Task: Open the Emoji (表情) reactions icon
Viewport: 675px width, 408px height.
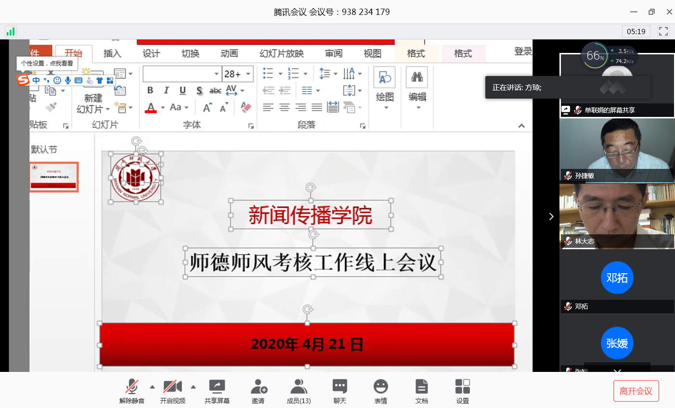Action: click(381, 387)
